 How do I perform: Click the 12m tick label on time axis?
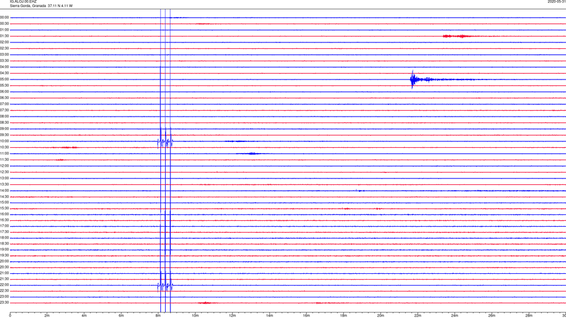232,316
